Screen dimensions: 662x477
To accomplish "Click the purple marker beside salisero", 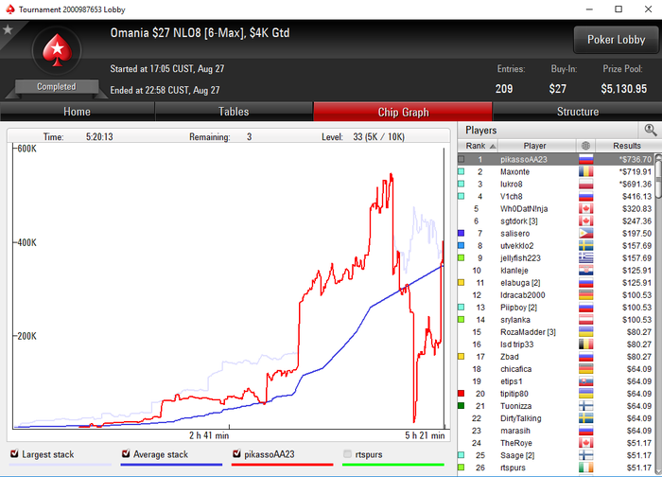I will click(x=462, y=233).
